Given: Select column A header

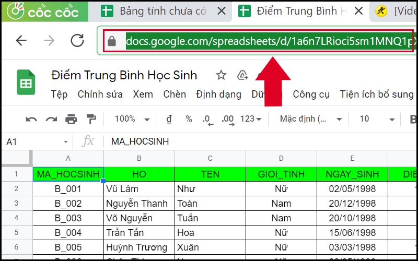Looking at the screenshot, I should coord(68,159).
